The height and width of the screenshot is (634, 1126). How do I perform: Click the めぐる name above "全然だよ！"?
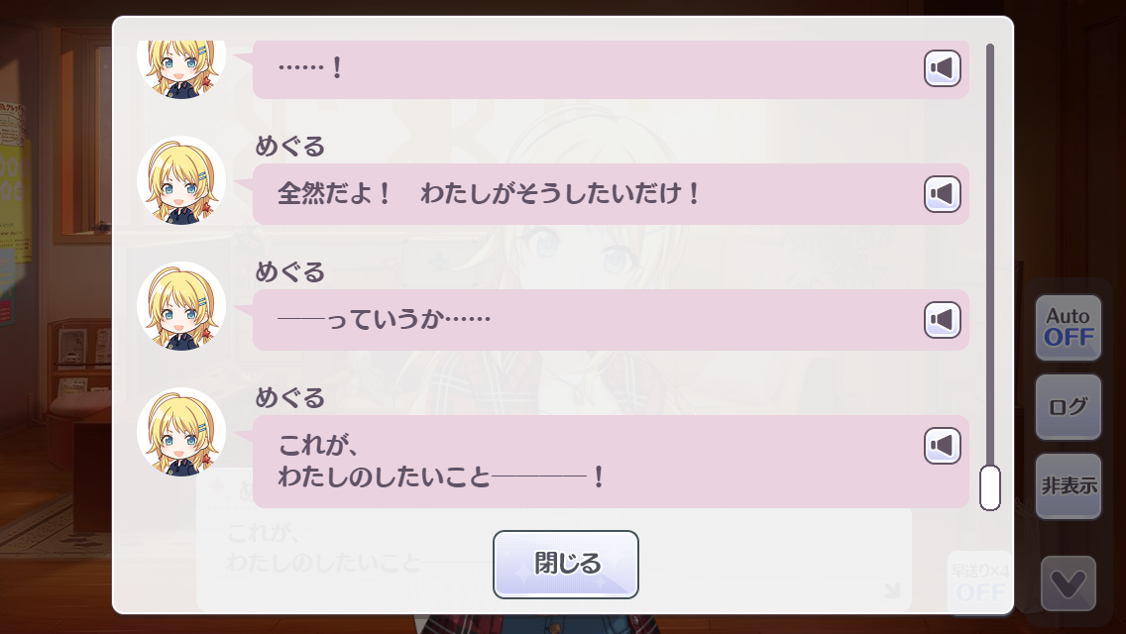[290, 147]
